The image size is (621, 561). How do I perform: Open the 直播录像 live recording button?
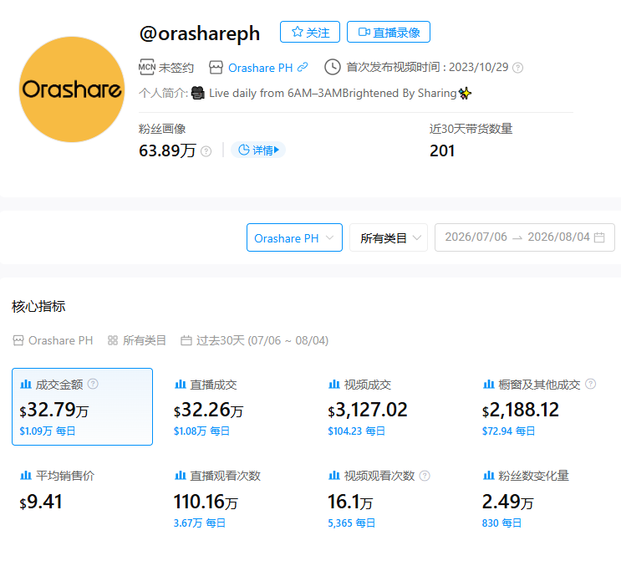click(x=388, y=32)
